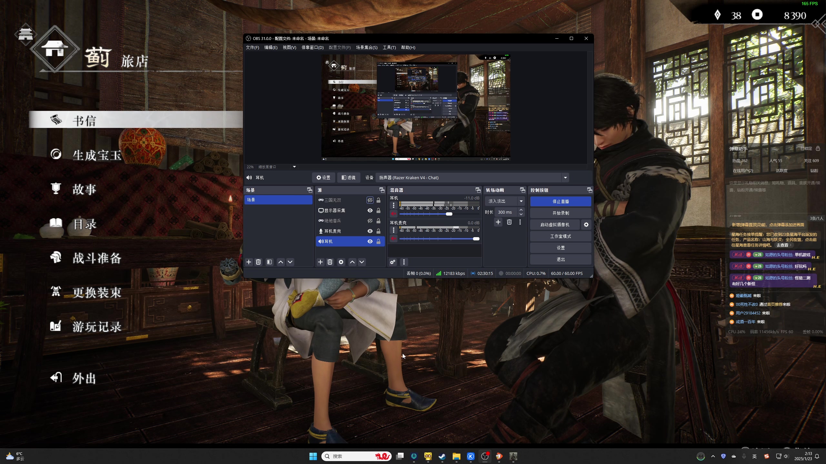Open the Windows Start menu
This screenshot has width=826, height=464.
click(x=313, y=456)
